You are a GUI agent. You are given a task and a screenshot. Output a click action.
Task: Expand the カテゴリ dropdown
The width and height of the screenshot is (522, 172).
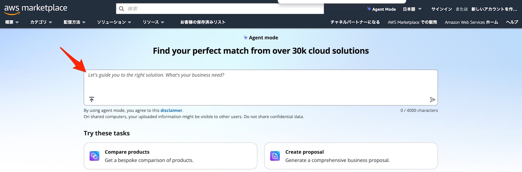tap(41, 22)
